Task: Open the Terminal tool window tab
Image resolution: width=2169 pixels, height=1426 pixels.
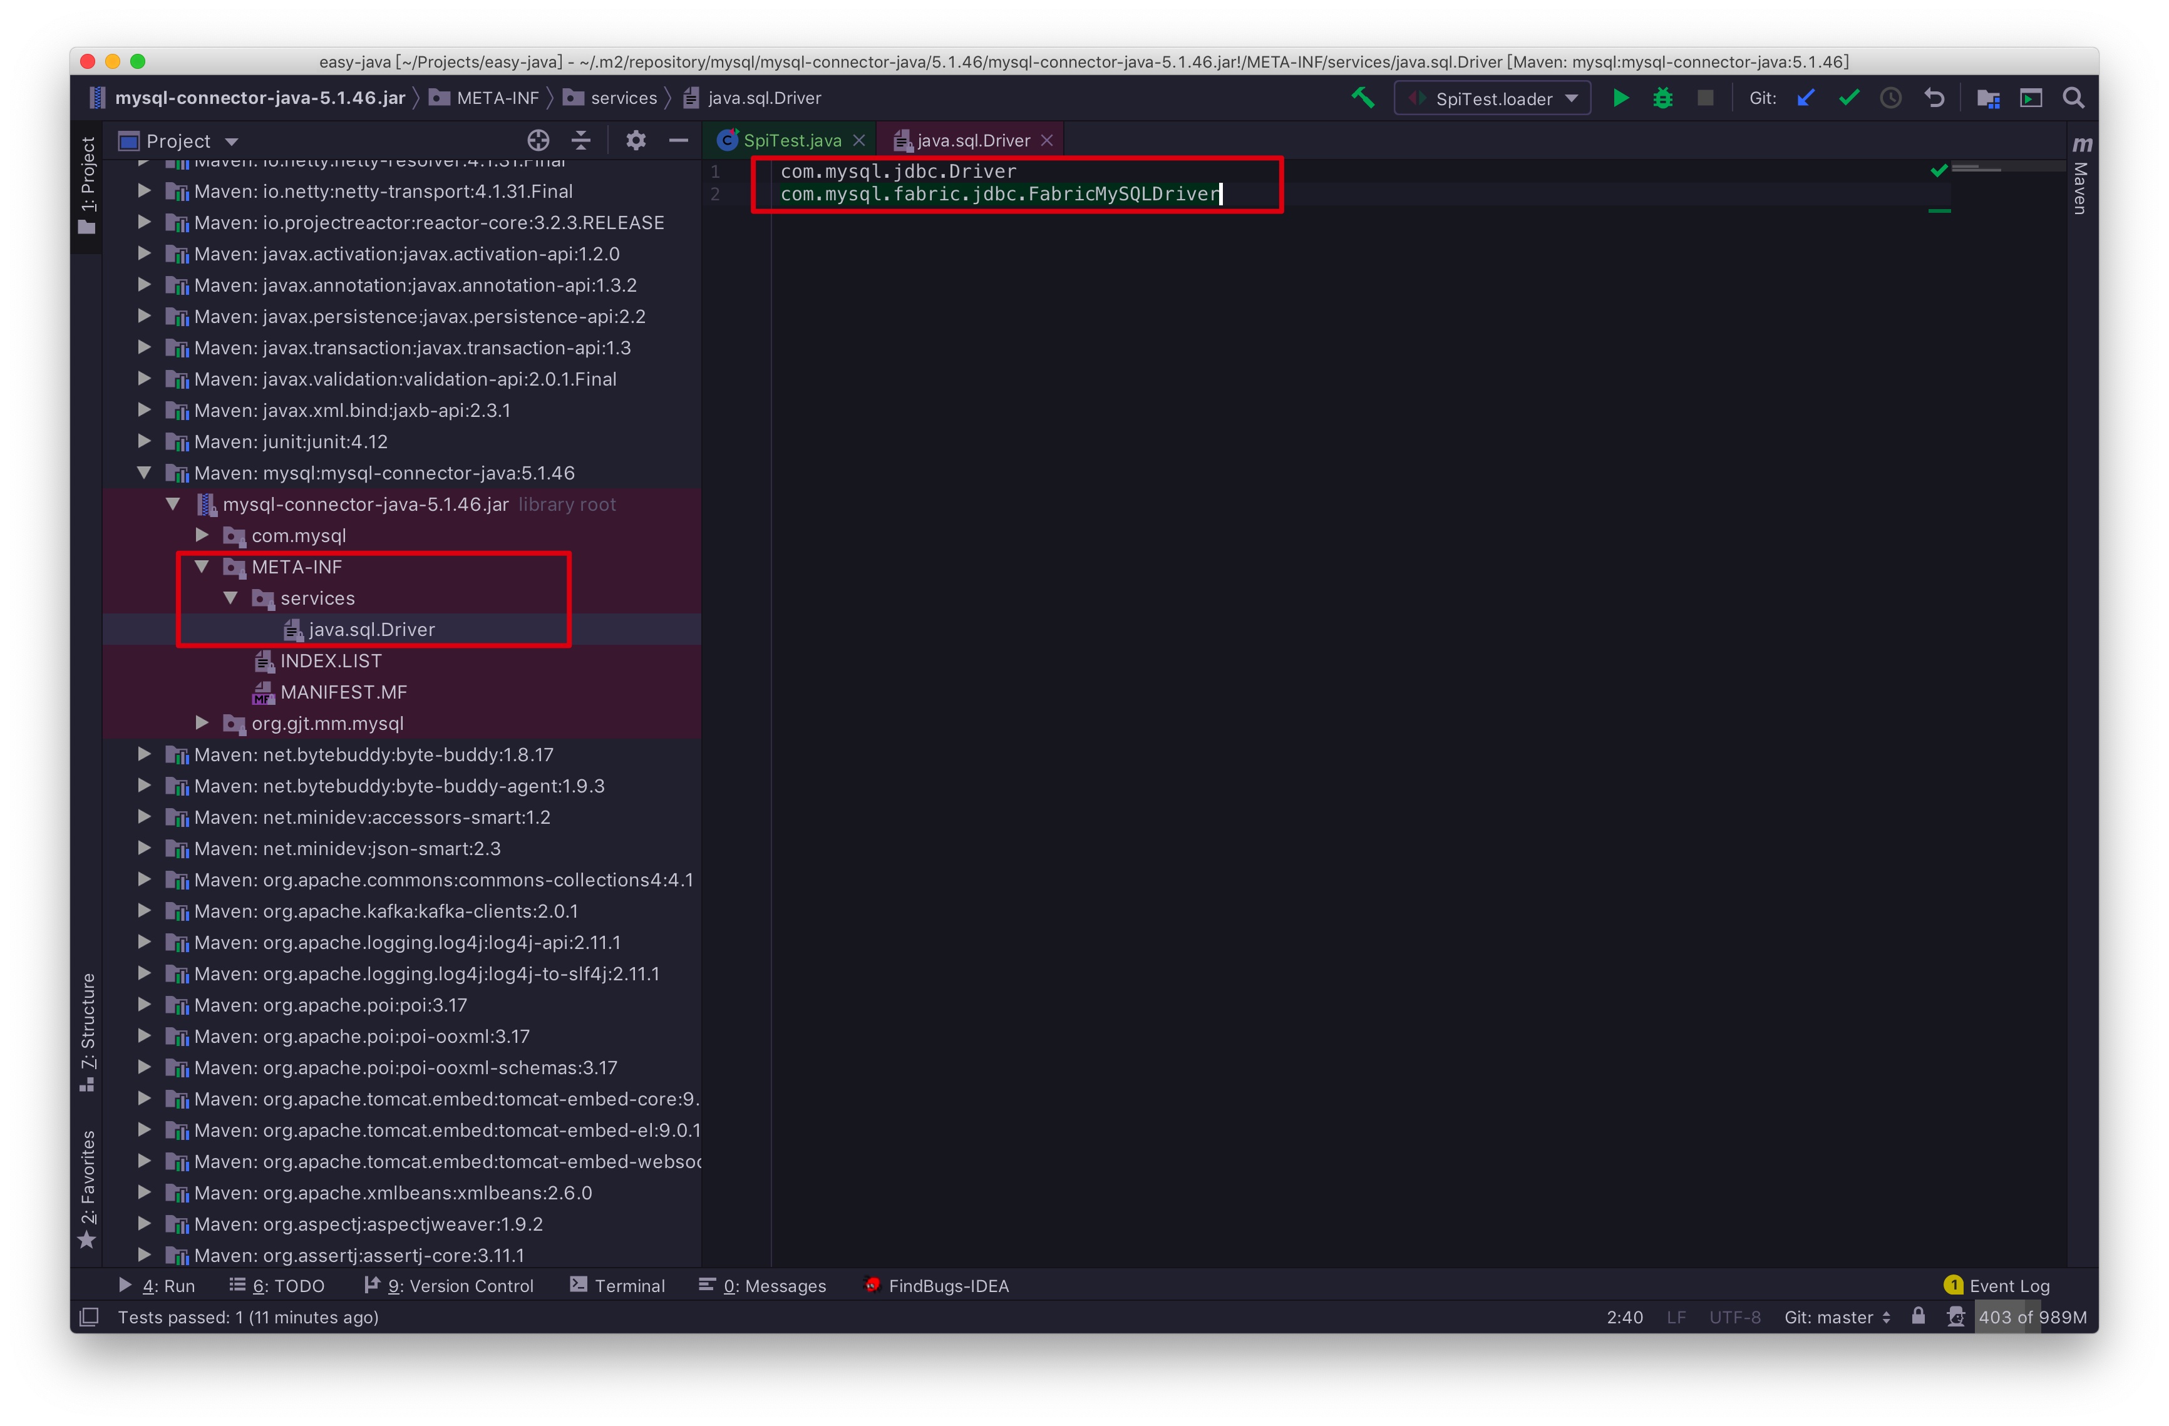Action: tap(618, 1285)
